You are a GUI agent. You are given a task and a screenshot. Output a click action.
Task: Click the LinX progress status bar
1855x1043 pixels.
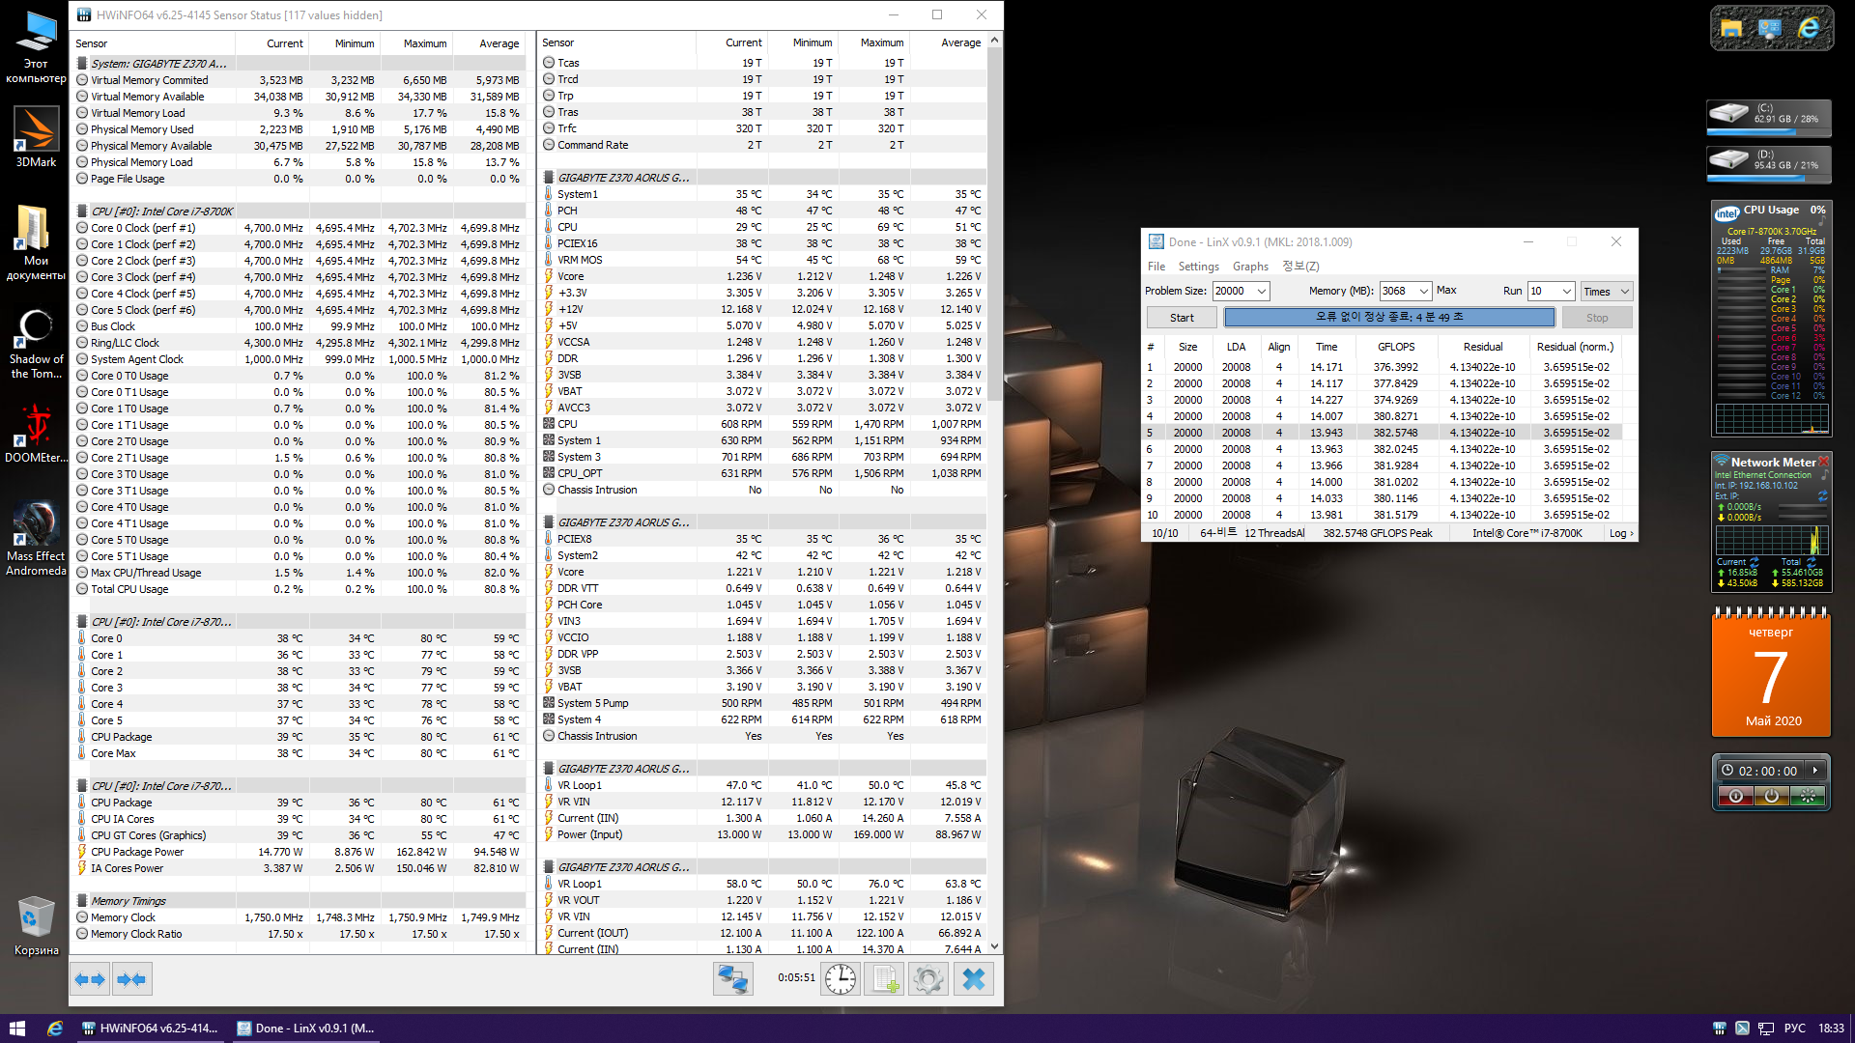pyautogui.click(x=1388, y=317)
